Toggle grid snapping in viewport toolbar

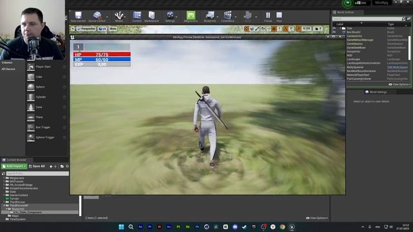(274, 28)
